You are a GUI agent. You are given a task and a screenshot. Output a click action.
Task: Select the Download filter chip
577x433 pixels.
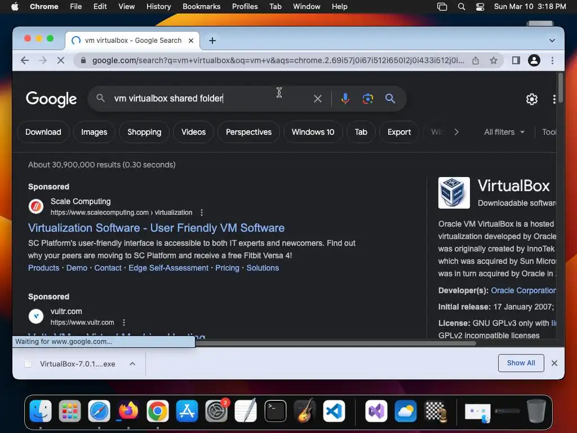[43, 132]
